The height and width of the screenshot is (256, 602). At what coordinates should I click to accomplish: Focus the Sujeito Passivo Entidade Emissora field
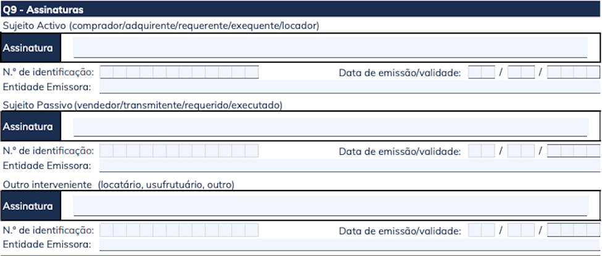[349, 165]
